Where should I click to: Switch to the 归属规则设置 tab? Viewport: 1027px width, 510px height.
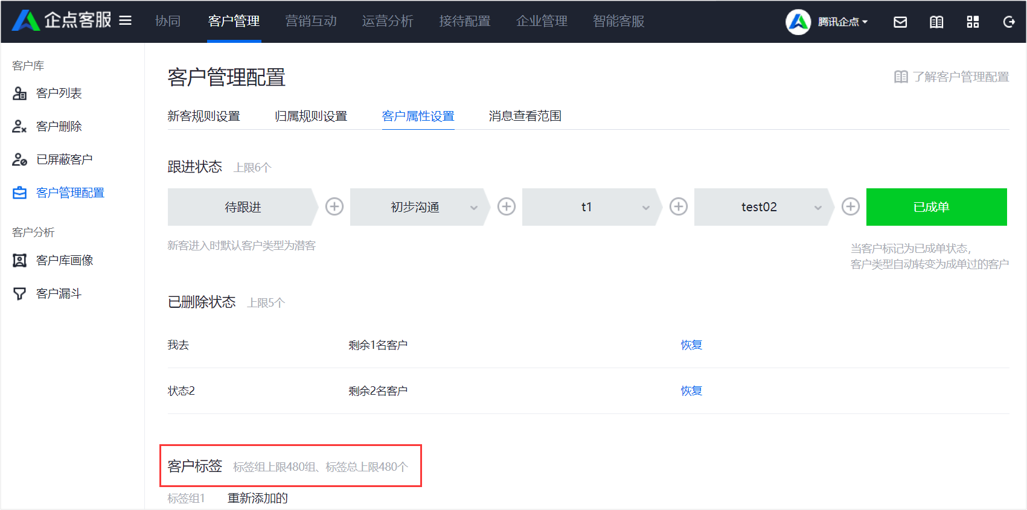[311, 116]
